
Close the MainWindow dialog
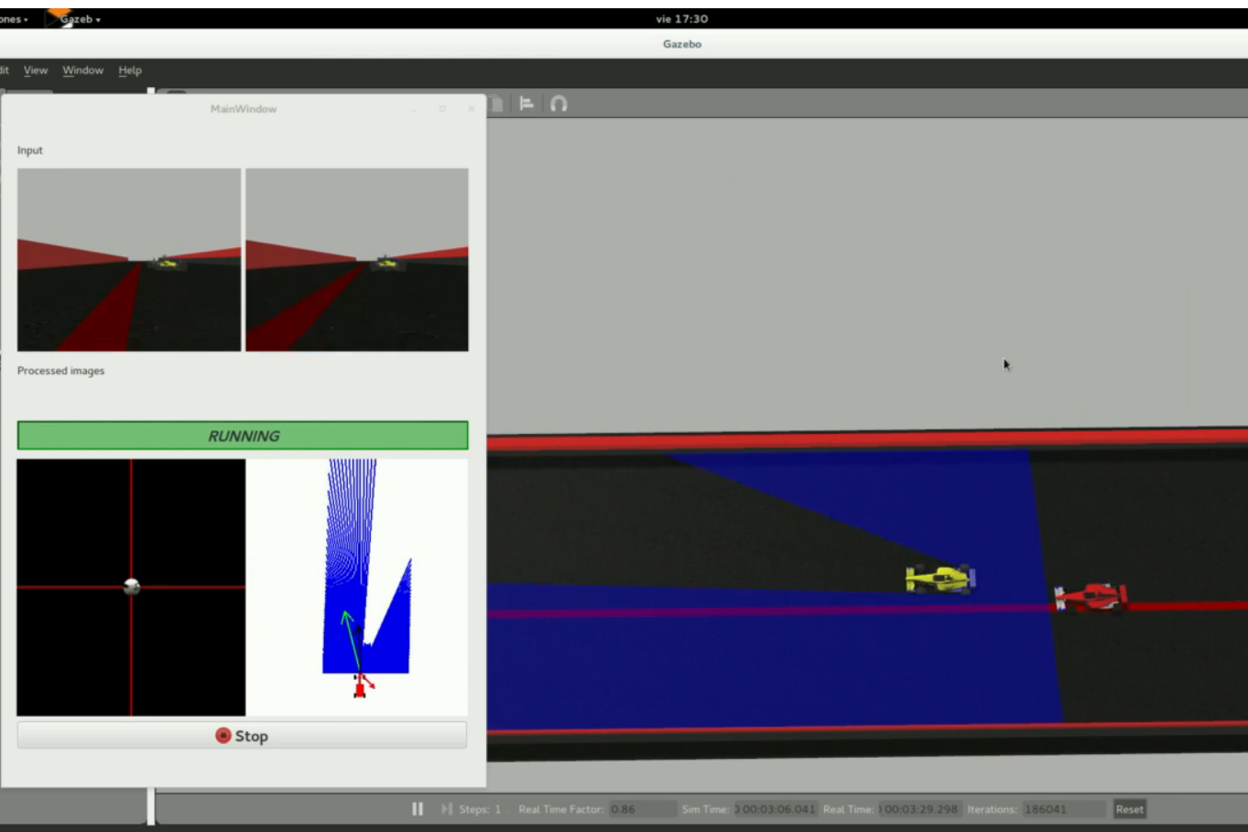point(472,109)
